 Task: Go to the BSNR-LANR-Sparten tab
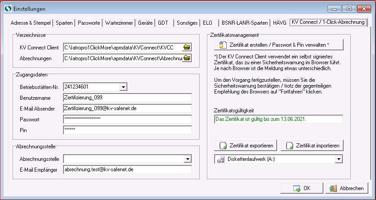click(x=244, y=22)
